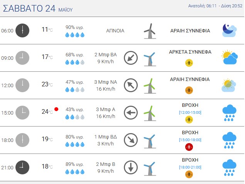Click the green wind turbine at 12:00
This screenshot has height=184, width=245.
[150, 86]
